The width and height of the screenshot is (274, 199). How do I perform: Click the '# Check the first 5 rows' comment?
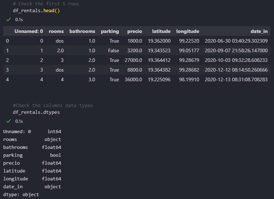tap(46, 4)
